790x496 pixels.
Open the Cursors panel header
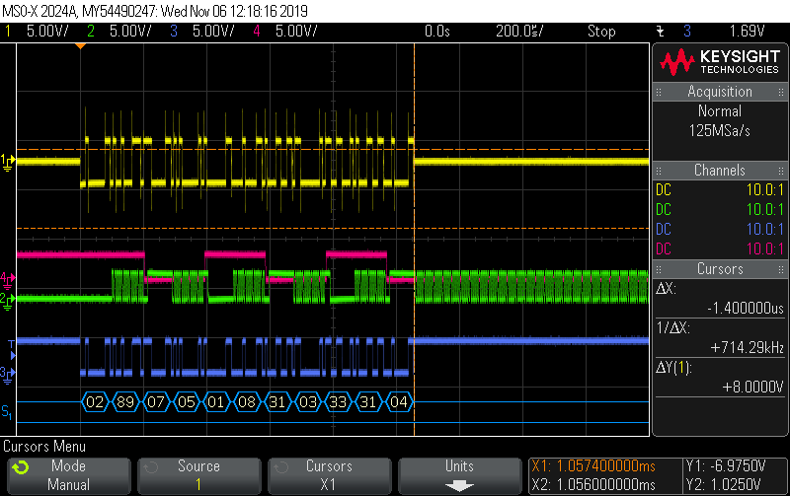(720, 268)
